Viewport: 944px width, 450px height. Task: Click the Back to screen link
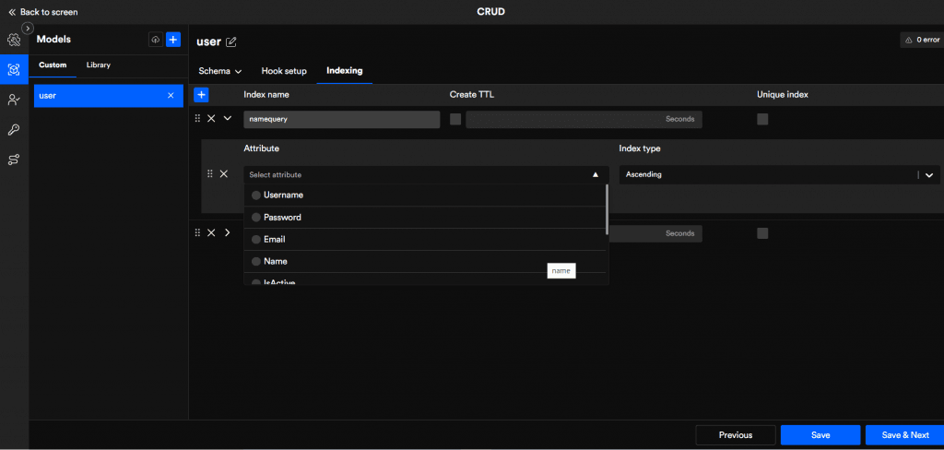[x=42, y=12]
